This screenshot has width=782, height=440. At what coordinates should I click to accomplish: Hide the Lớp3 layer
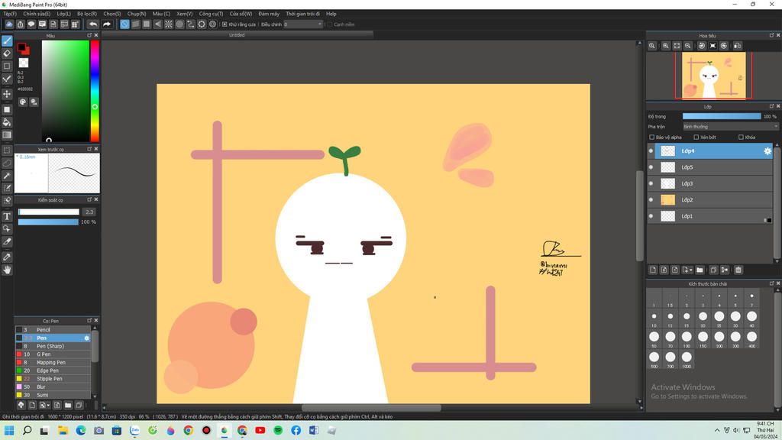click(x=651, y=183)
